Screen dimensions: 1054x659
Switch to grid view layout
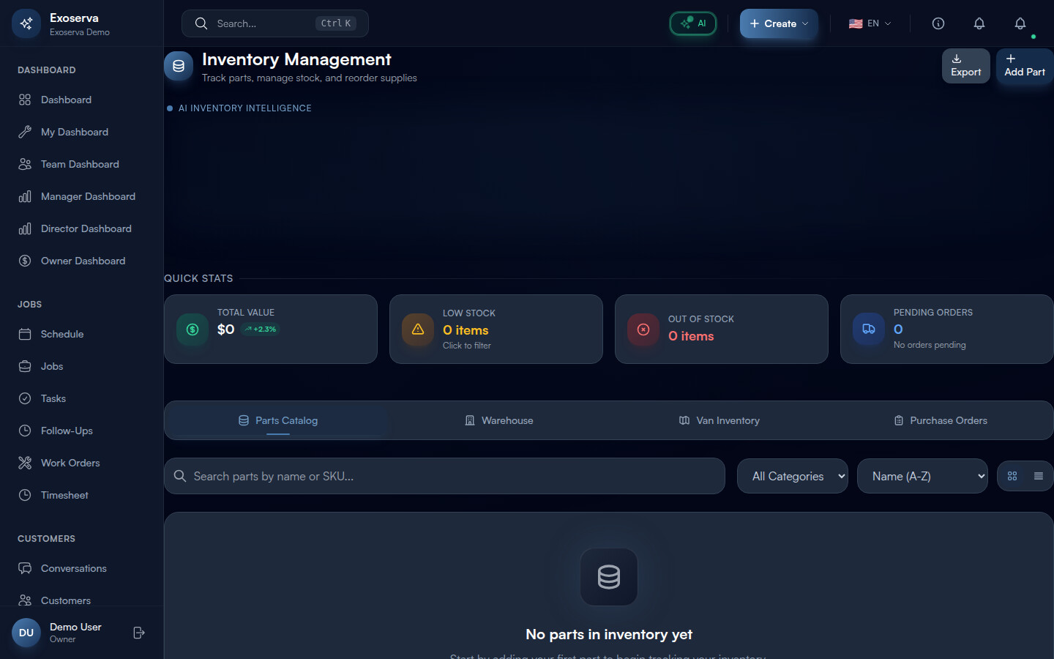(x=1012, y=476)
